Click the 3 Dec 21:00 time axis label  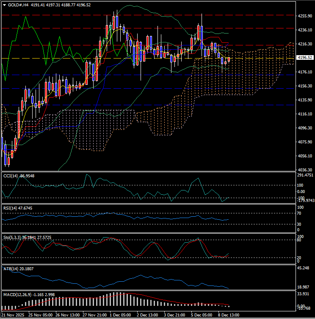[x=174, y=316]
